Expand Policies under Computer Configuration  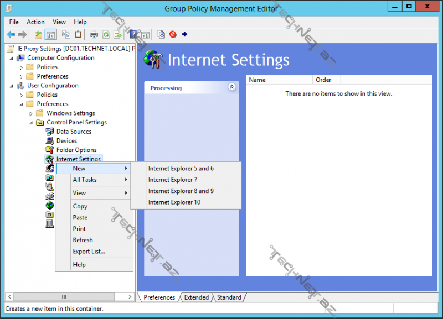click(x=22, y=67)
